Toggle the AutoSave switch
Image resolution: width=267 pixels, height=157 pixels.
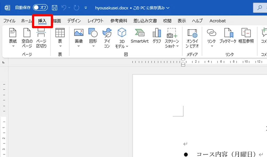click(40, 7)
